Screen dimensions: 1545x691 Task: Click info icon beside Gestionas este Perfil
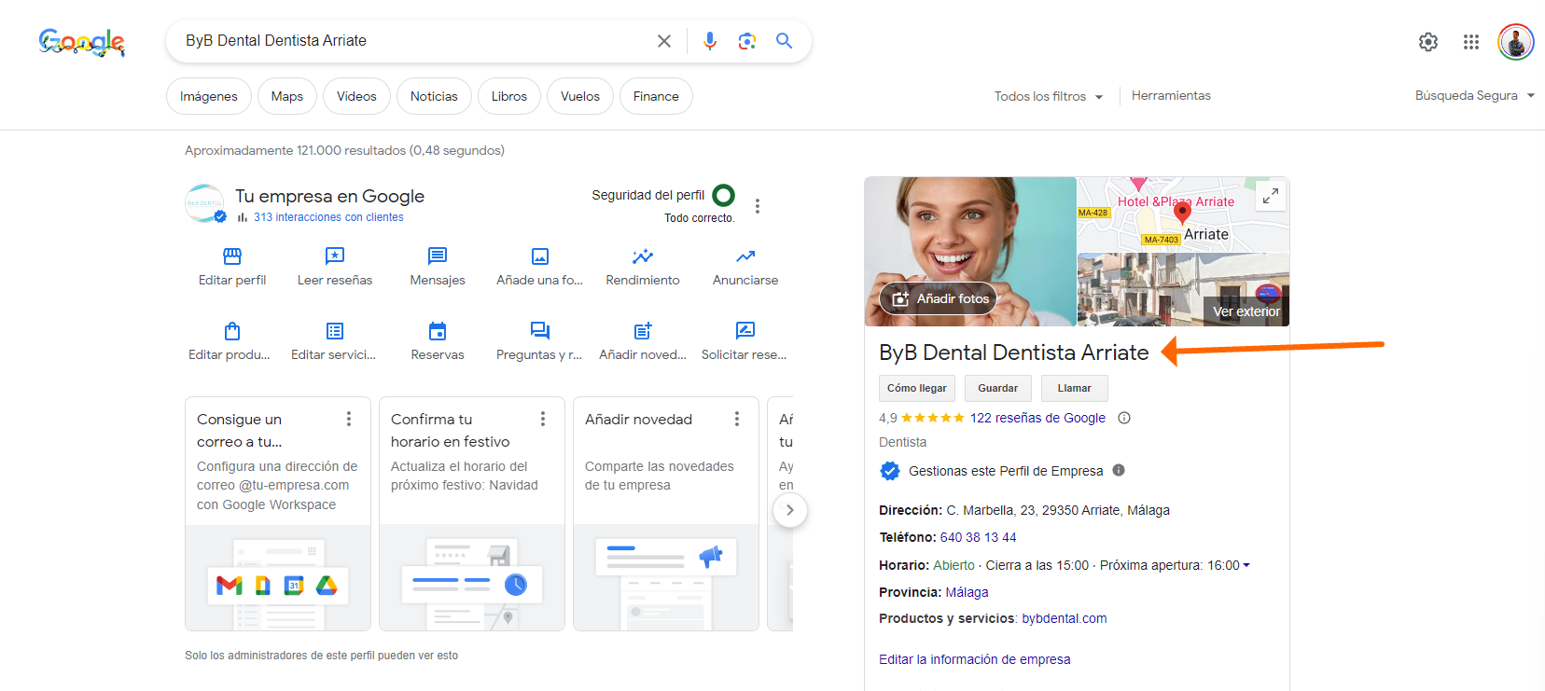click(x=1119, y=470)
